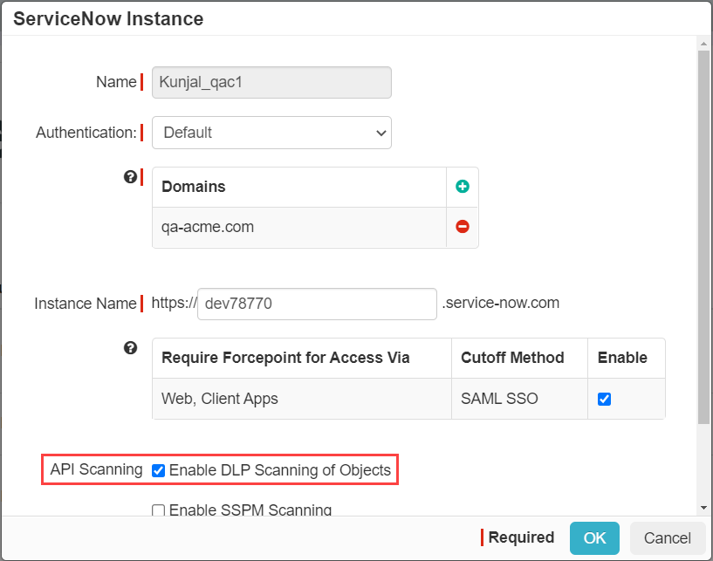This screenshot has height=561, width=713.
Task: Enable SSPM Scanning
Action: click(x=158, y=510)
